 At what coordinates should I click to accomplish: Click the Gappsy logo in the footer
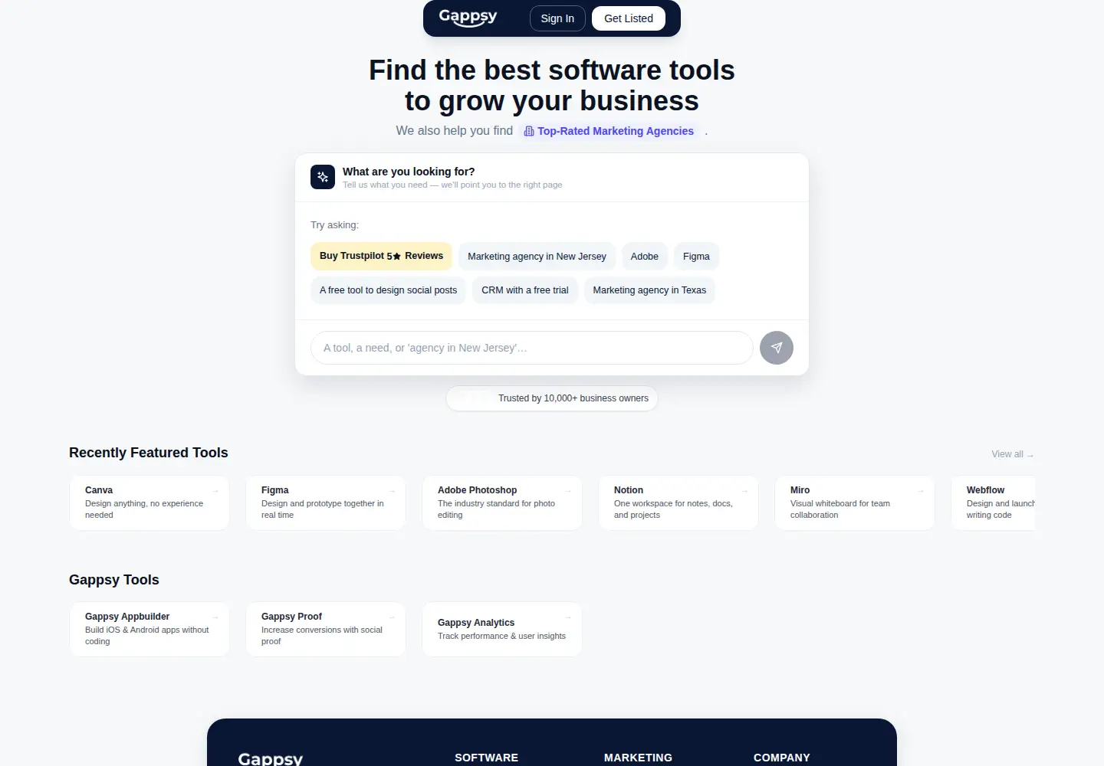coord(271,758)
